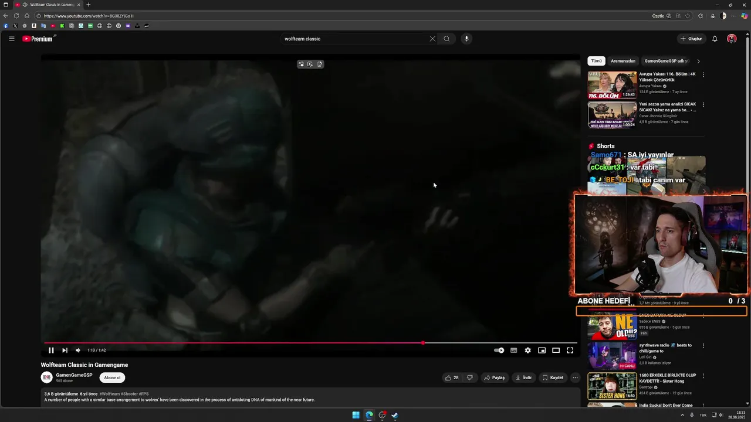This screenshot has width=751, height=422.
Task: Toggle subtitles/closed captions
Action: (513, 350)
